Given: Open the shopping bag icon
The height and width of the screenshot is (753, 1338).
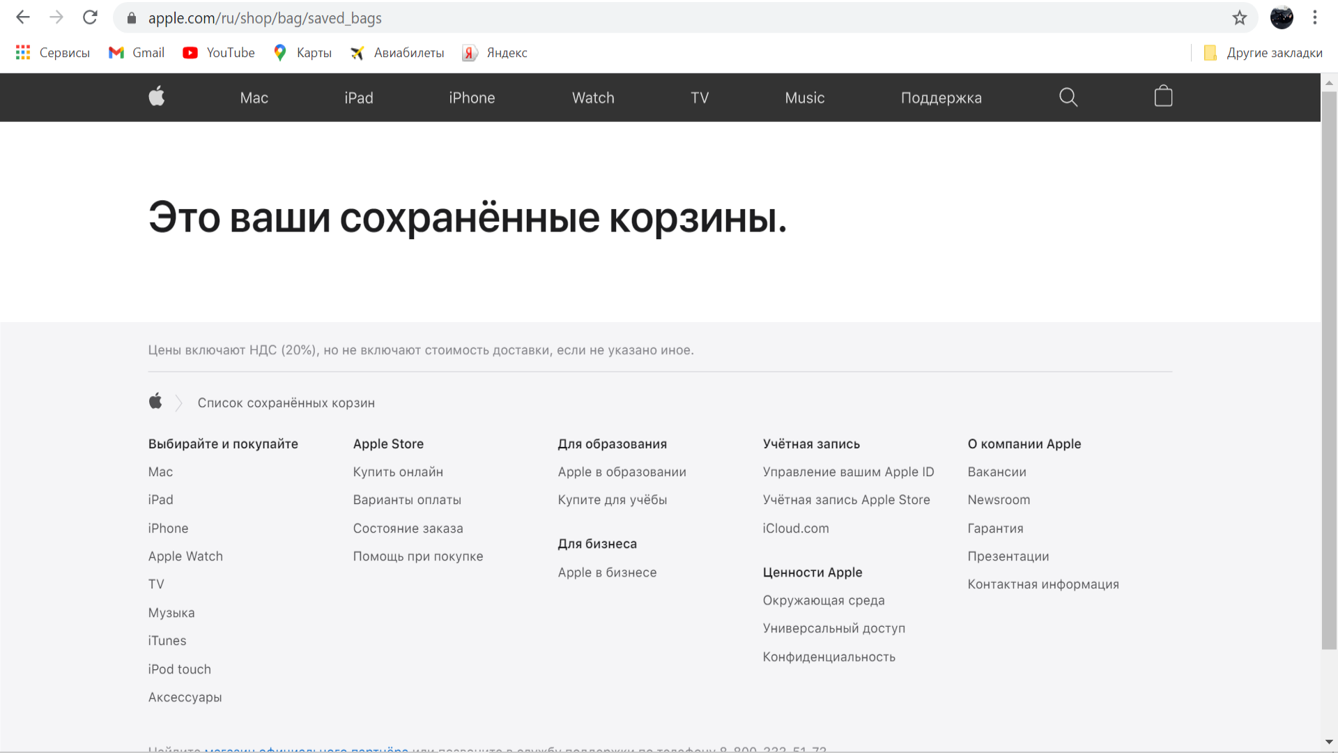Looking at the screenshot, I should tap(1163, 96).
